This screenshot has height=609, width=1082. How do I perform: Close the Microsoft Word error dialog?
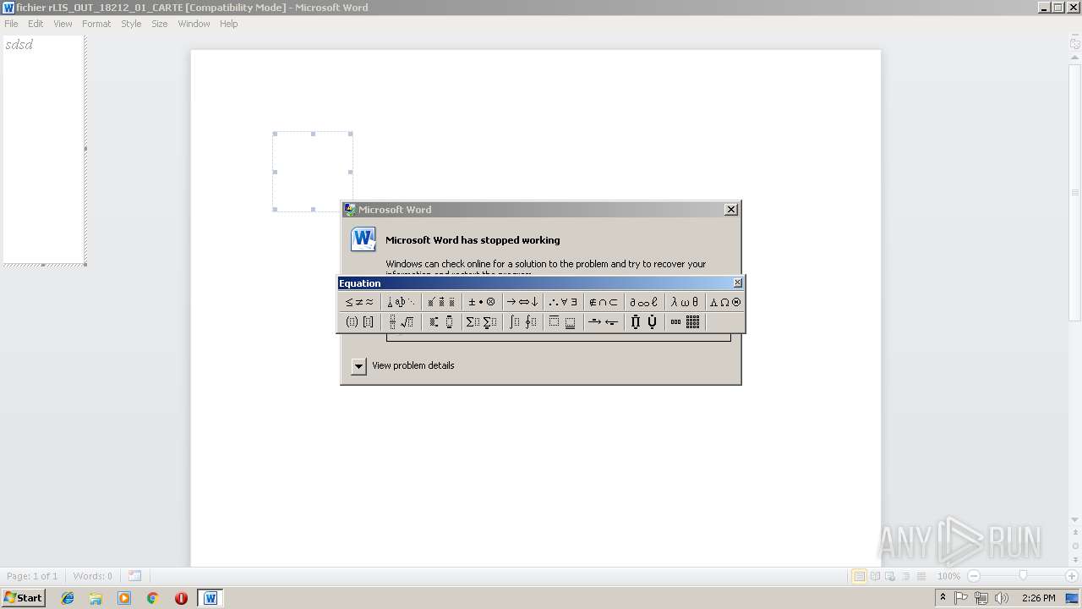coord(731,209)
